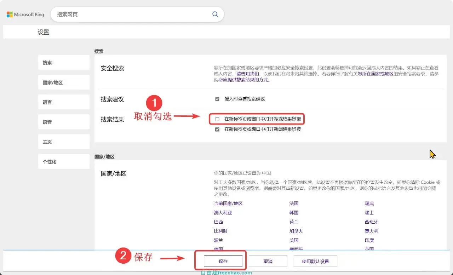
Task: Click the 使用默认设置 button
Action: [315, 261]
